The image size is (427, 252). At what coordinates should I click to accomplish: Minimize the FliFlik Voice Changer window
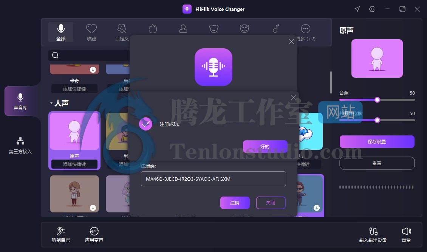(388, 9)
